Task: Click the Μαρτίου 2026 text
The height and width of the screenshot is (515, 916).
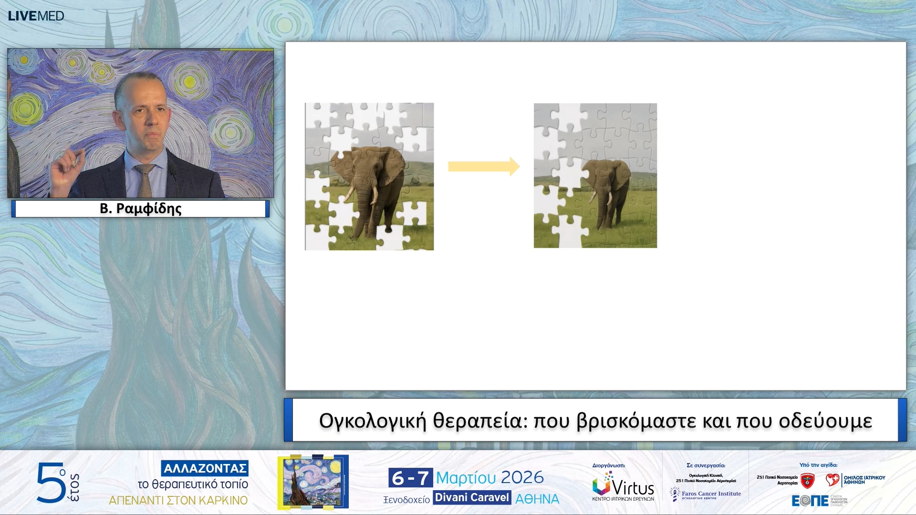Action: tap(489, 477)
